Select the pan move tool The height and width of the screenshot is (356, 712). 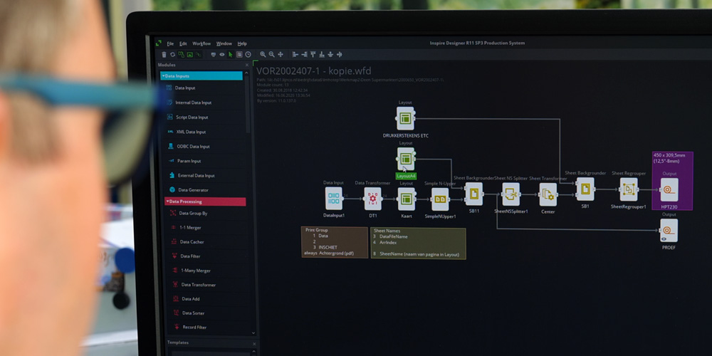[x=280, y=55]
